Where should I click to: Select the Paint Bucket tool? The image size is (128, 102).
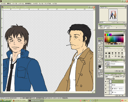click(99, 61)
